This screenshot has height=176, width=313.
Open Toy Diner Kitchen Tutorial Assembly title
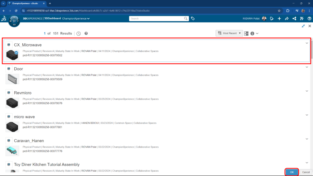click(47, 164)
